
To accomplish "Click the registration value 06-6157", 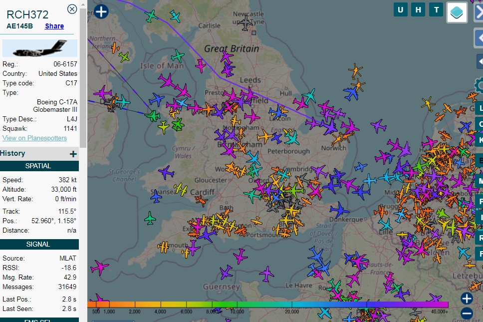I will click(65, 64).
